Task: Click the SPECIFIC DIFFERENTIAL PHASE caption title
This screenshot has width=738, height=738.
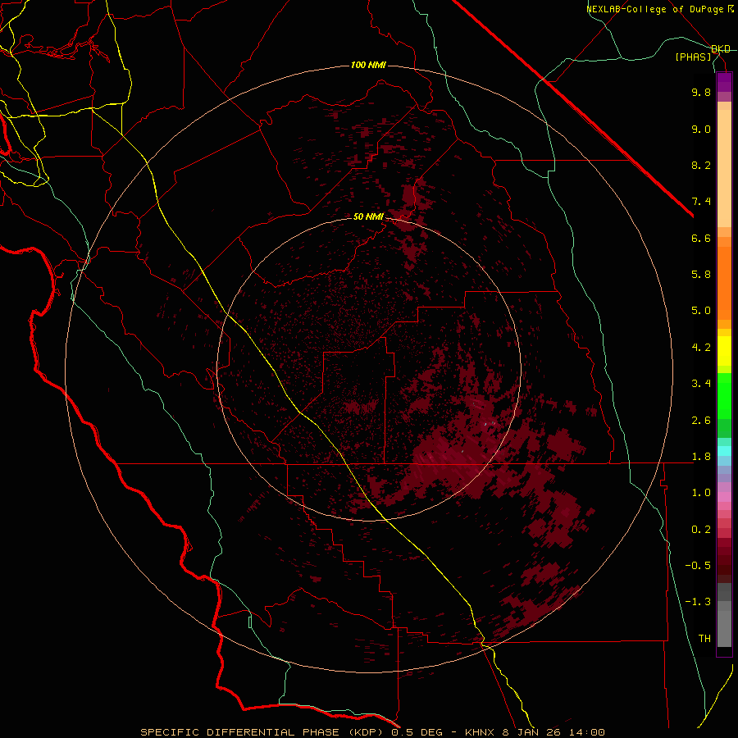Action: (x=239, y=732)
